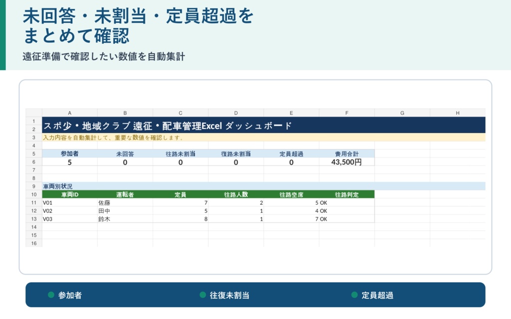The width and height of the screenshot is (511, 319).
Task: Click the 定員超過 label in bottom bar
Action: coord(377,295)
